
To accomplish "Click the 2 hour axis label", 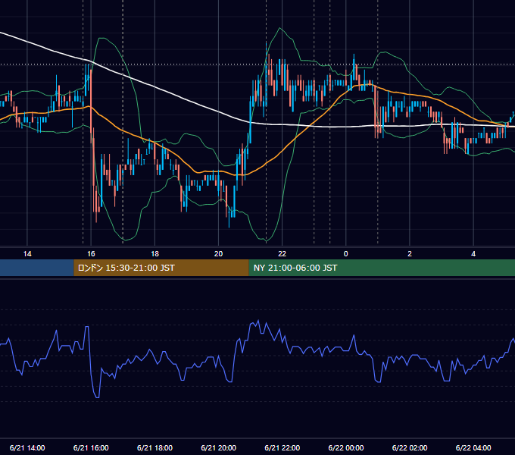I will pyautogui.click(x=410, y=254).
